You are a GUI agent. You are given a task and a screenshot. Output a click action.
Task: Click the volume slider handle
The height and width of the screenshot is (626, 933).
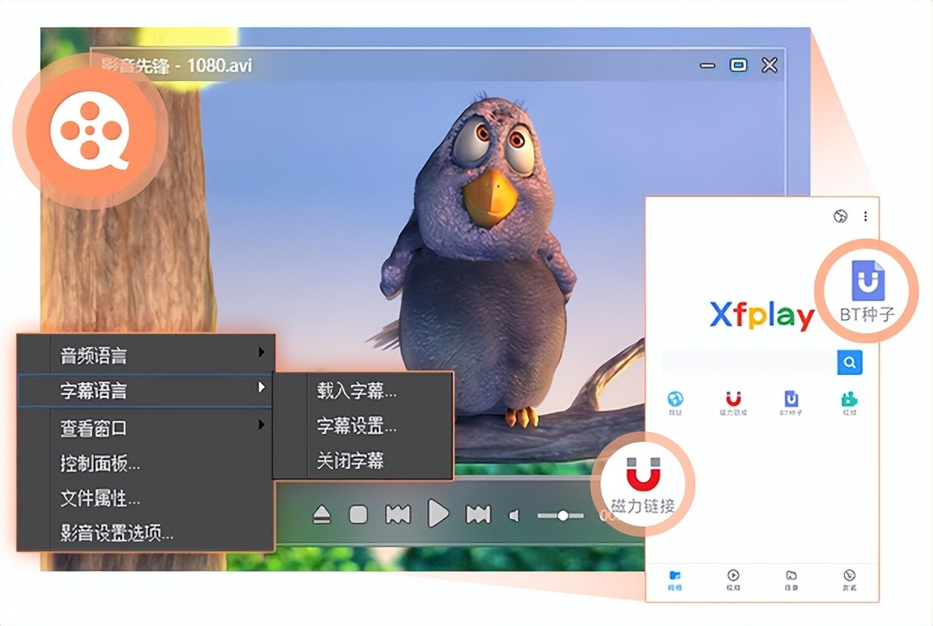point(562,516)
